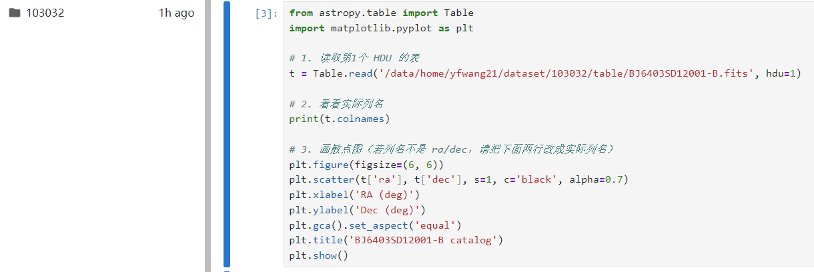Place cursor in the plt.figure figsize line
Screen dimensions: 814x272
[366, 164]
